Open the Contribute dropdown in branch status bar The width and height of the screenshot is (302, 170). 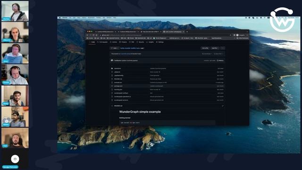pyautogui.click(x=207, y=54)
